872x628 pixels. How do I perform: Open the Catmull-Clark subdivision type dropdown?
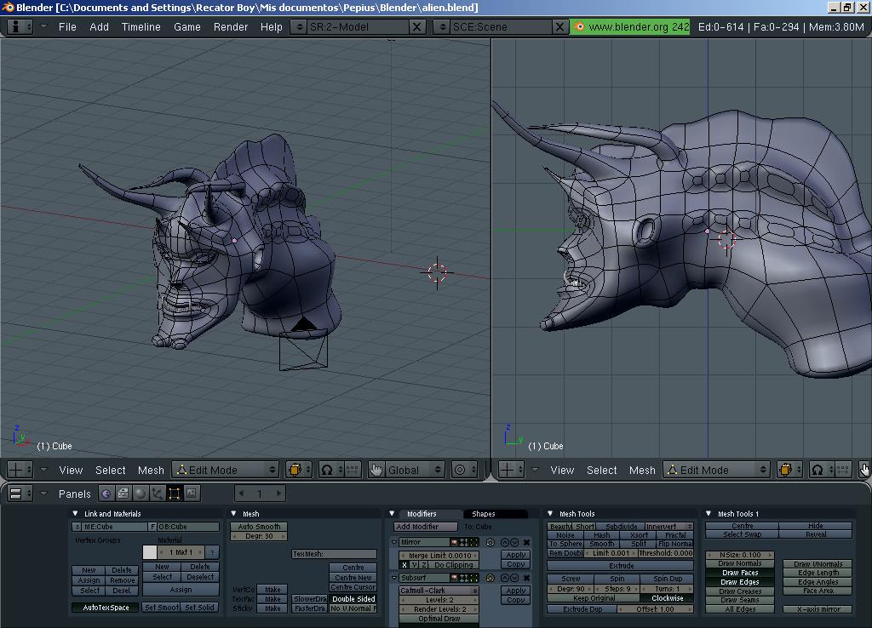tap(439, 590)
